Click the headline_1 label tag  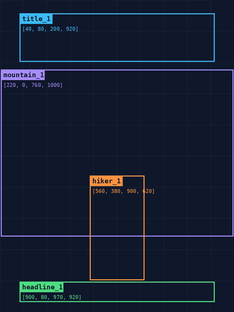tap(42, 287)
